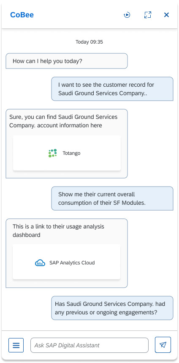Click the SAP Analytics Cloud text label
179x363 pixels.
coord(72,263)
